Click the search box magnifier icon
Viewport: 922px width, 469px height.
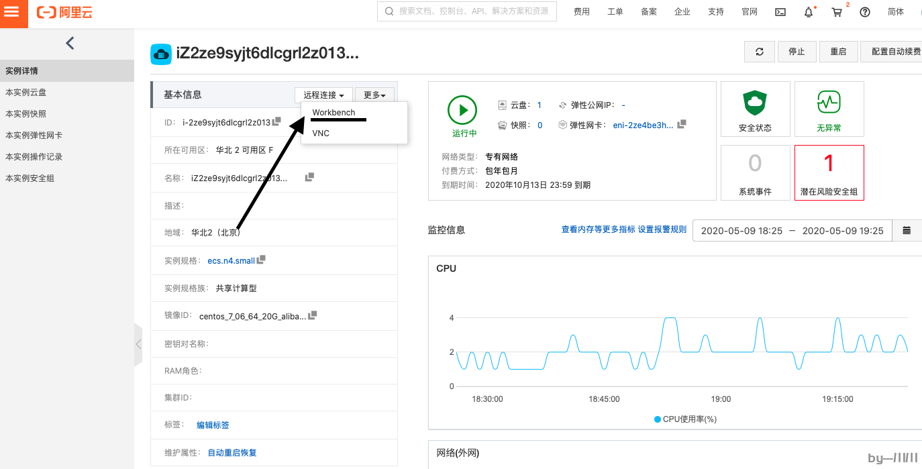pyautogui.click(x=390, y=11)
